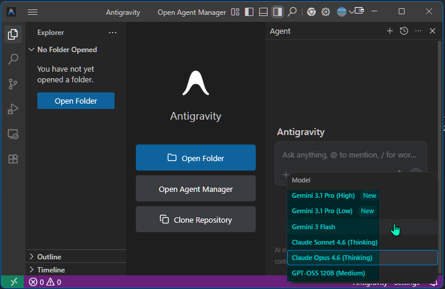The image size is (445, 289).
Task: Select Gemini 3.1 Pro (High) model
Action: [363, 196]
